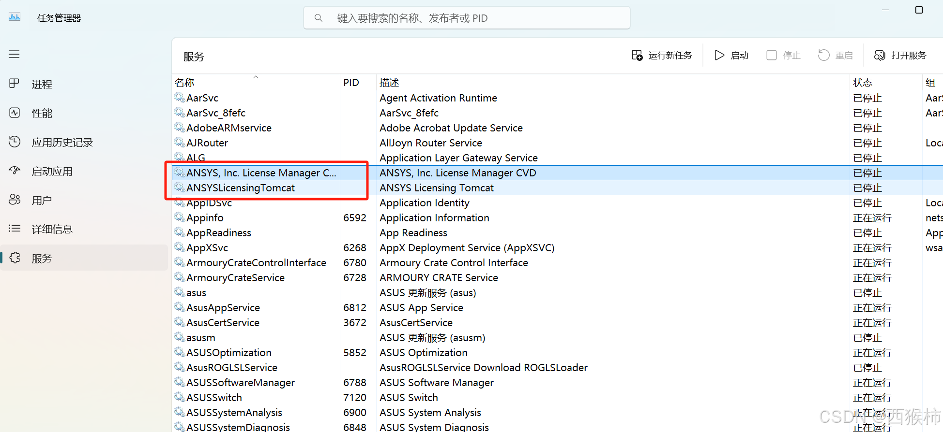Click the gear icon of AarSvc_8fefc
Image resolution: width=943 pixels, height=432 pixels.
(180, 113)
